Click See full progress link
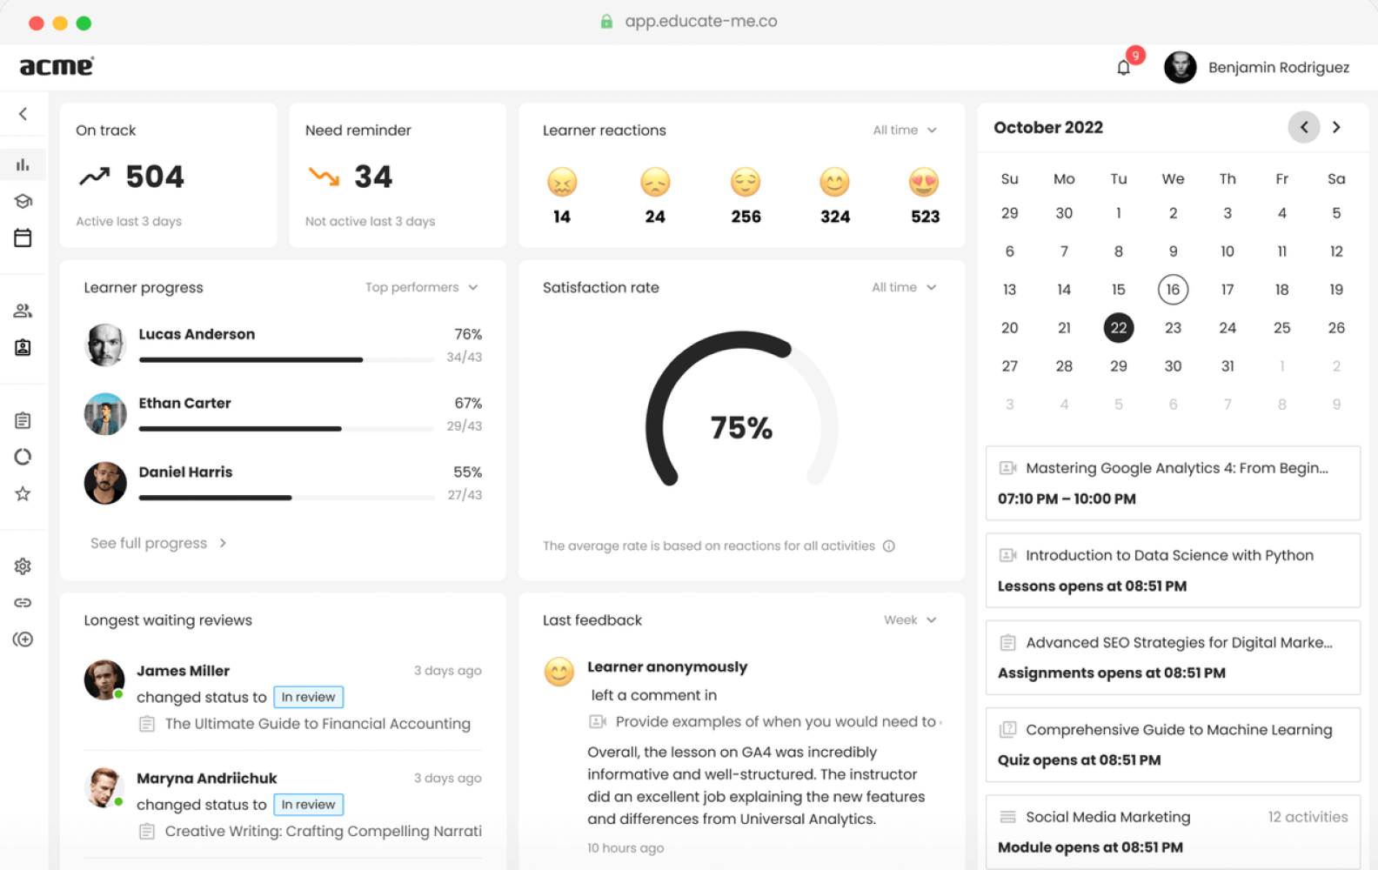The width and height of the screenshot is (1378, 870). click(157, 544)
